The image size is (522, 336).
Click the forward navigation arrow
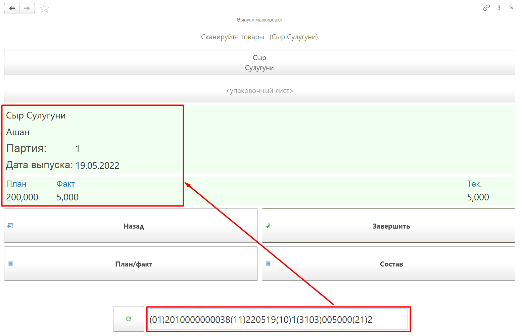(x=27, y=8)
